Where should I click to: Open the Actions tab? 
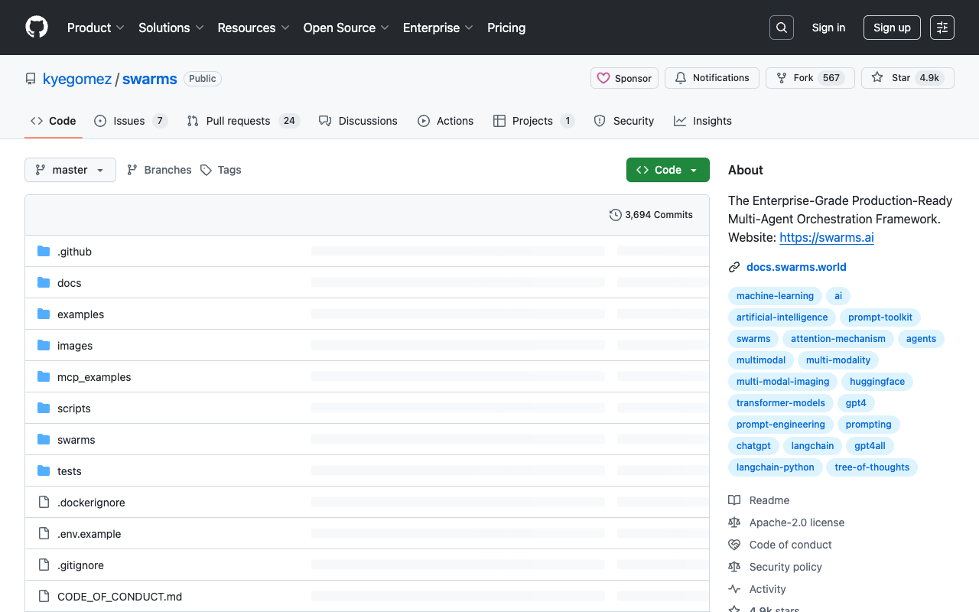tap(446, 121)
